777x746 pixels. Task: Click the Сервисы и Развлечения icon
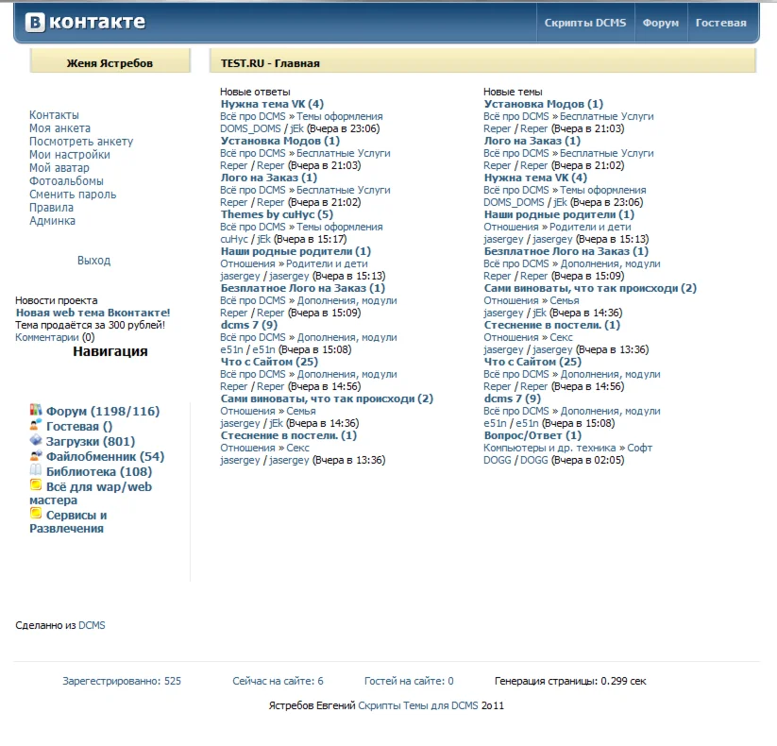pos(36,513)
